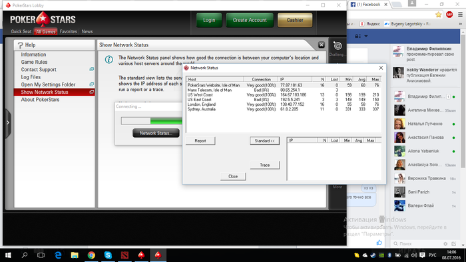The width and height of the screenshot is (466, 262).
Task: Close the Facebook browser tab
Action: tap(385, 5)
